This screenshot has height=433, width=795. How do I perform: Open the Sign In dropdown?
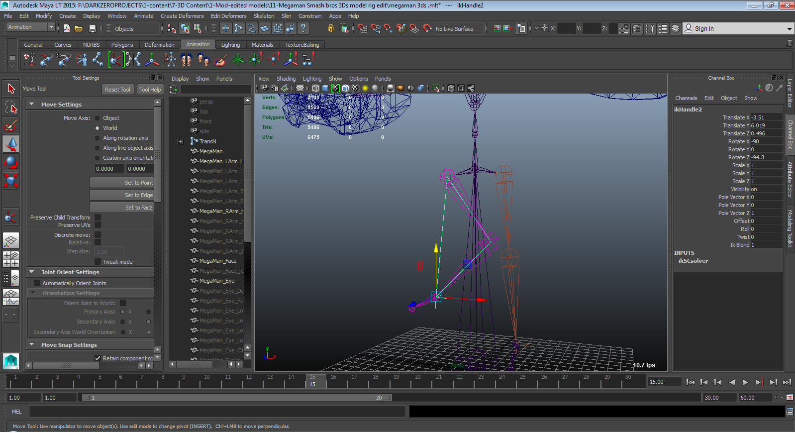point(789,29)
